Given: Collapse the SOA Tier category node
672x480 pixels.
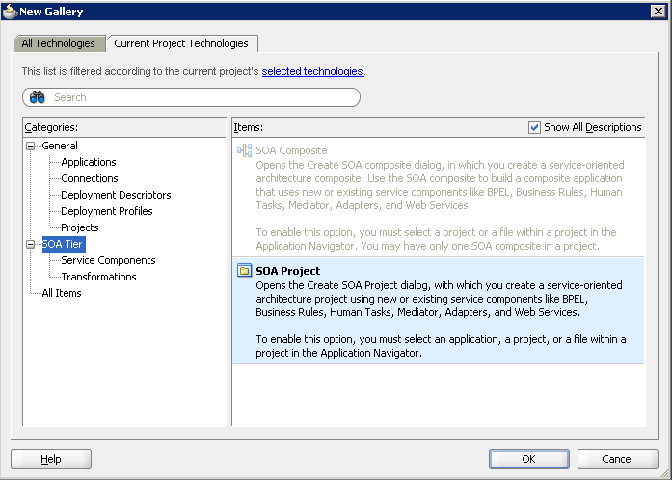Looking at the screenshot, I should pos(30,244).
